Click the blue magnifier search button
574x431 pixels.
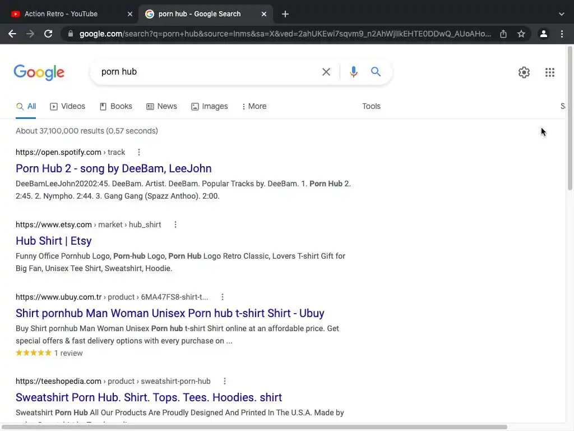point(376,71)
